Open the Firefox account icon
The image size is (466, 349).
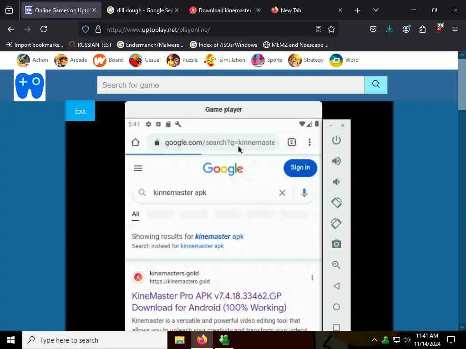(x=406, y=29)
